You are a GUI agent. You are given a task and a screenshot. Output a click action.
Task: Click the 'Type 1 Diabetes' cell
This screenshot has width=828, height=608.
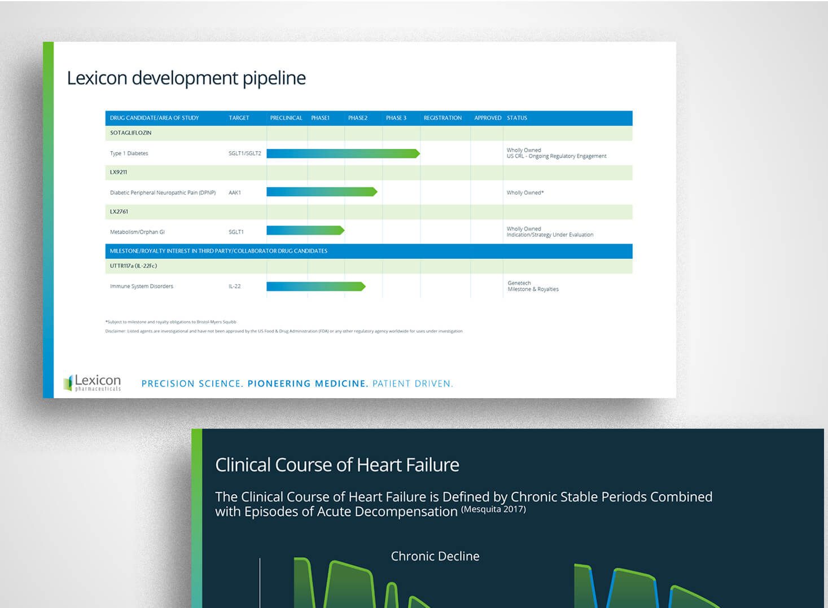(x=129, y=153)
